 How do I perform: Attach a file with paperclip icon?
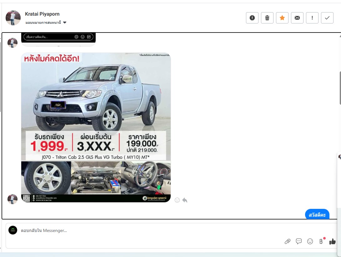[x=288, y=241]
